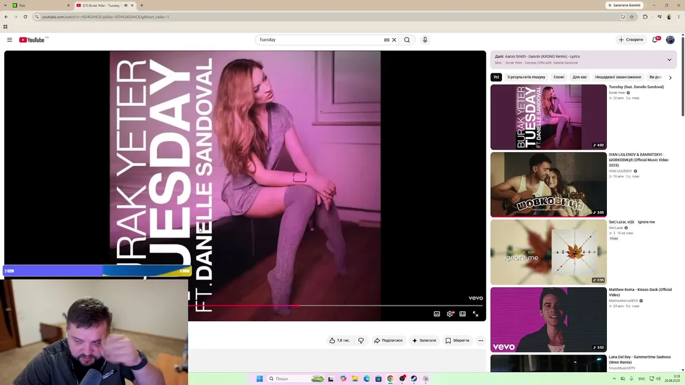Open the Microsoft Store taskbar icon

click(x=378, y=379)
